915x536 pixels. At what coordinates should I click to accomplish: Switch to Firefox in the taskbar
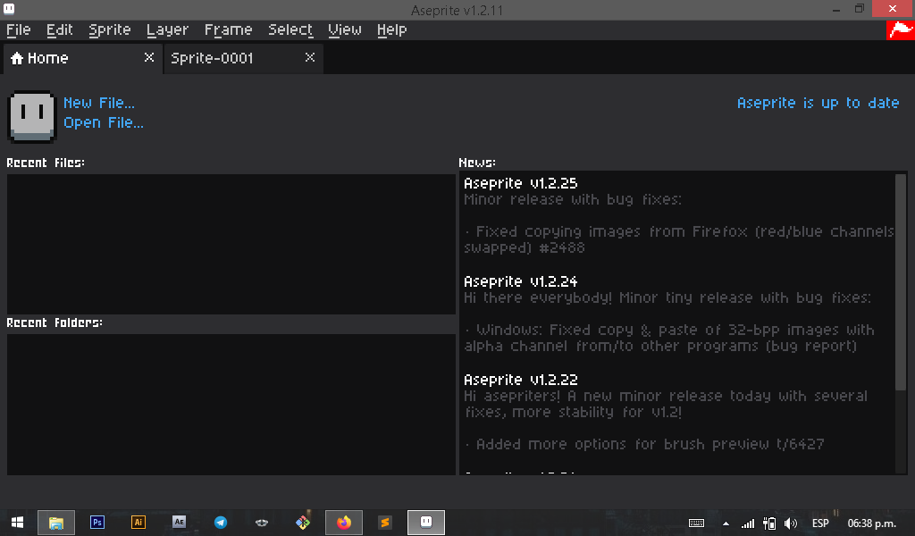(x=344, y=523)
